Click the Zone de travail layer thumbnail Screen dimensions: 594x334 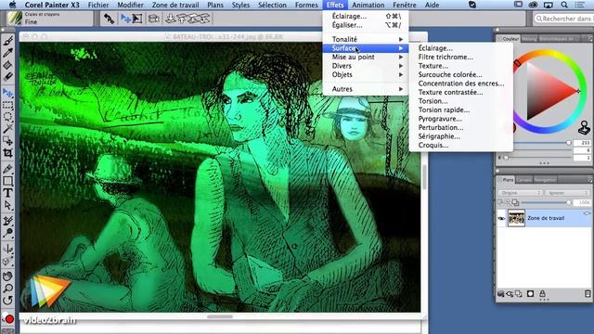(x=516, y=219)
